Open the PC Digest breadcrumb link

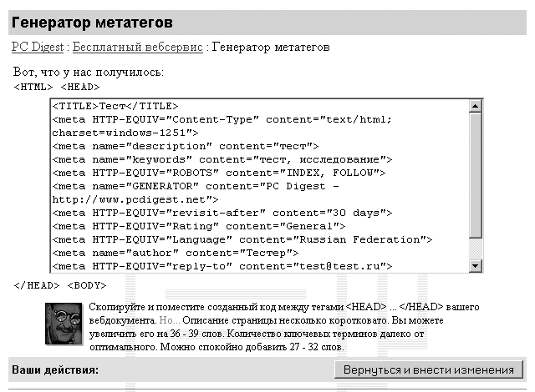(x=37, y=48)
